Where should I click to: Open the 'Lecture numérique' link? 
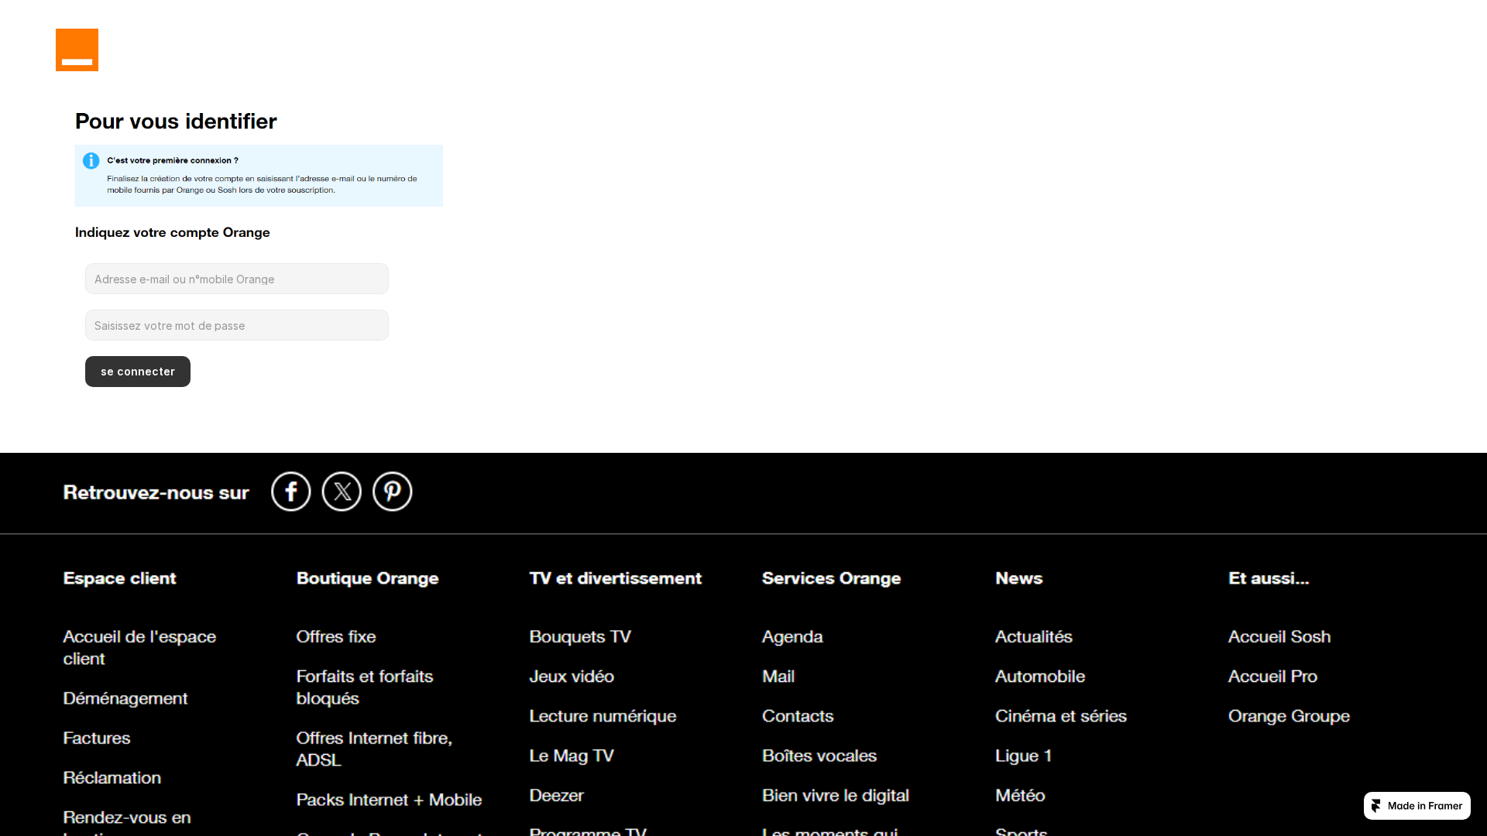[x=603, y=716]
